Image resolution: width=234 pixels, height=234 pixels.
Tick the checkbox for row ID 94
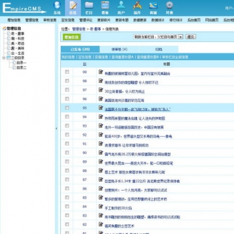(67, 117)
